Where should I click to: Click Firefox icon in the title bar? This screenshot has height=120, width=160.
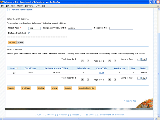2,2
